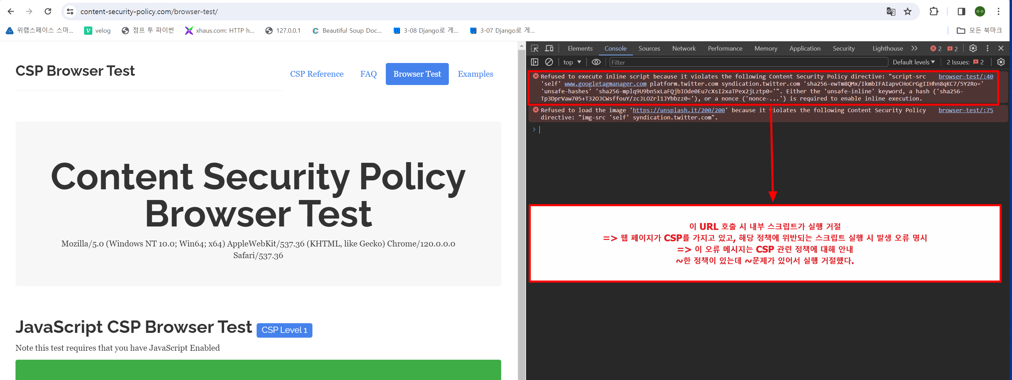The width and height of the screenshot is (1012, 380).
Task: Bookmark this page with star icon
Action: click(908, 11)
